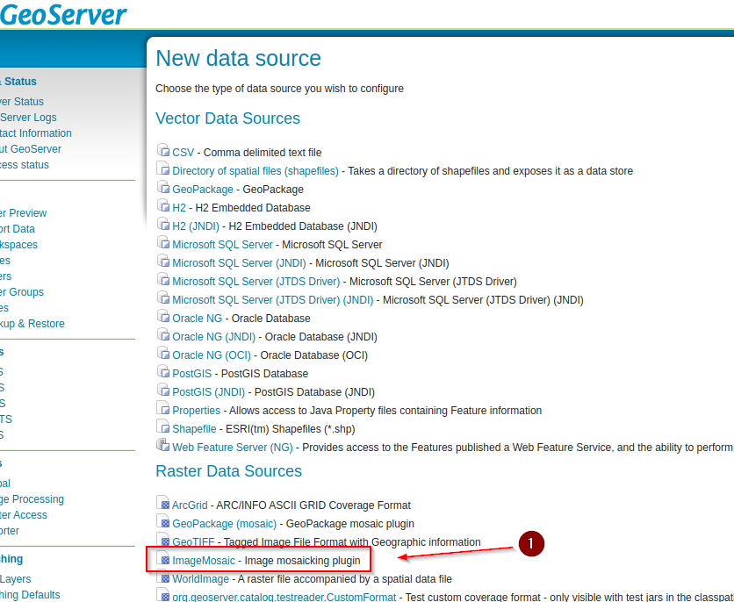Screen dimensions: 734x602
Task: Choose Directory of spatial files (shapefiles)
Action: (255, 171)
